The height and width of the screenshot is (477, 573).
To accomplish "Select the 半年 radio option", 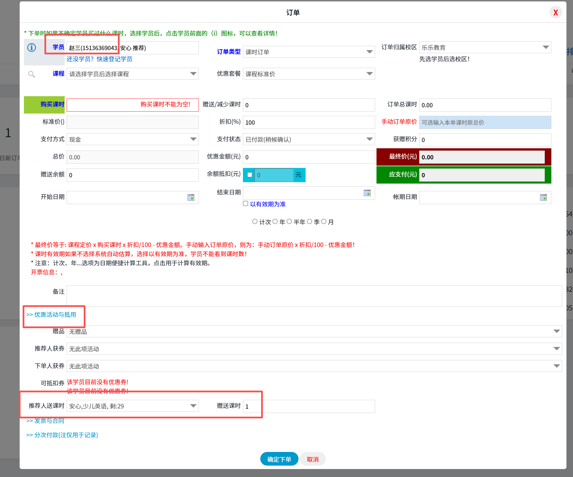I will [x=289, y=221].
